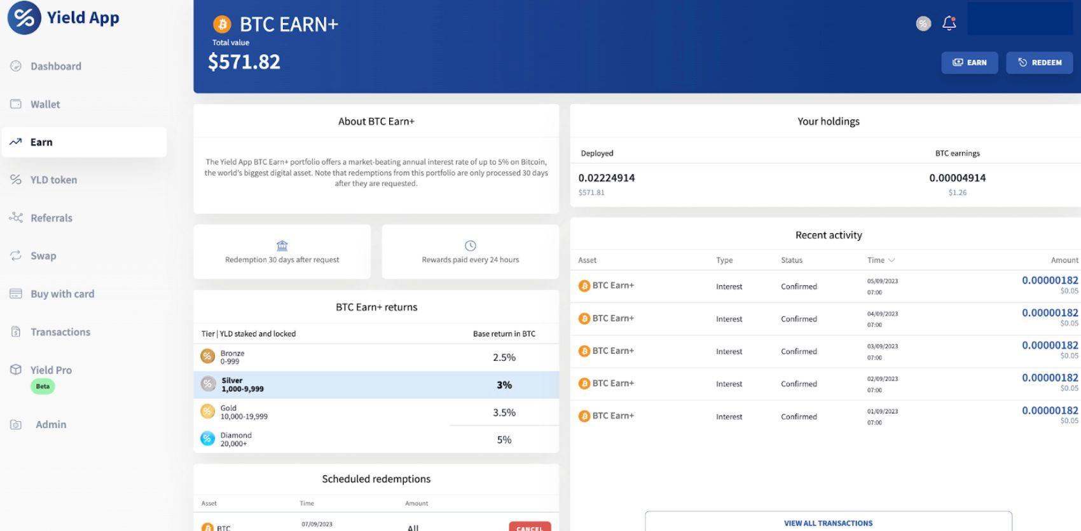This screenshot has height=531, width=1081.
Task: Click the Rewards clock icon
Action: 470,246
